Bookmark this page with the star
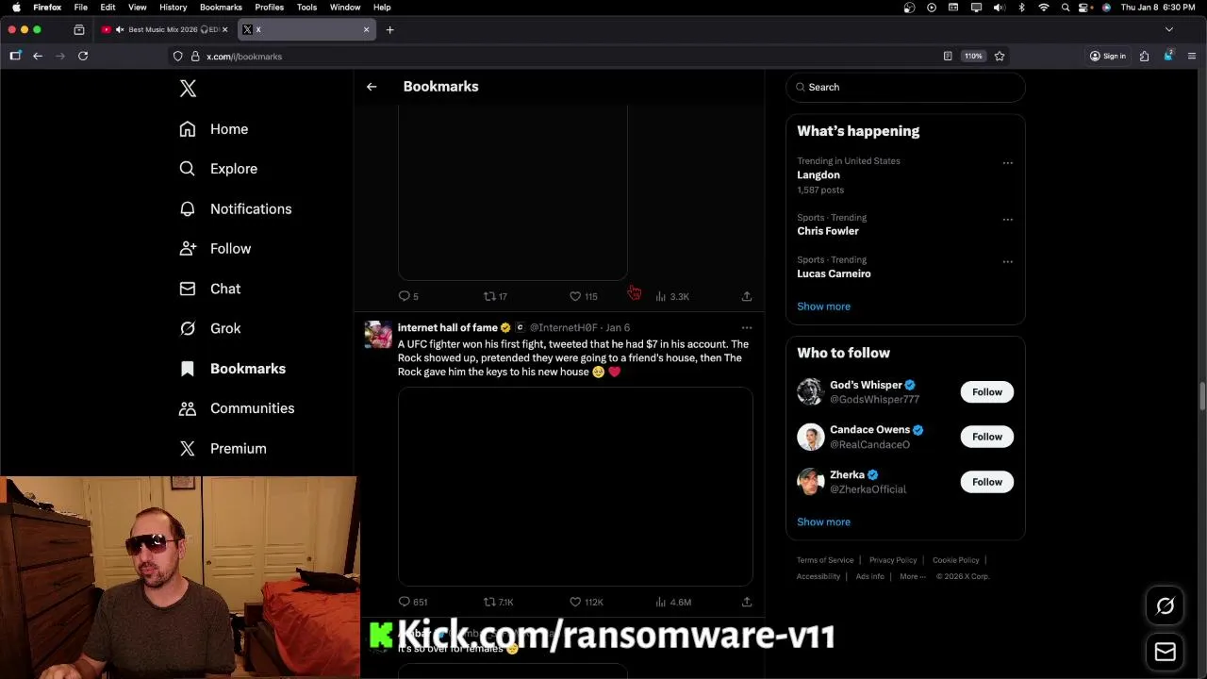Screen dimensions: 1207x679 [1000, 57]
